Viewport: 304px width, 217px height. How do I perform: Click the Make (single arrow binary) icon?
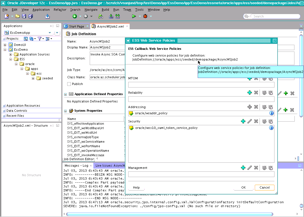click(111, 16)
